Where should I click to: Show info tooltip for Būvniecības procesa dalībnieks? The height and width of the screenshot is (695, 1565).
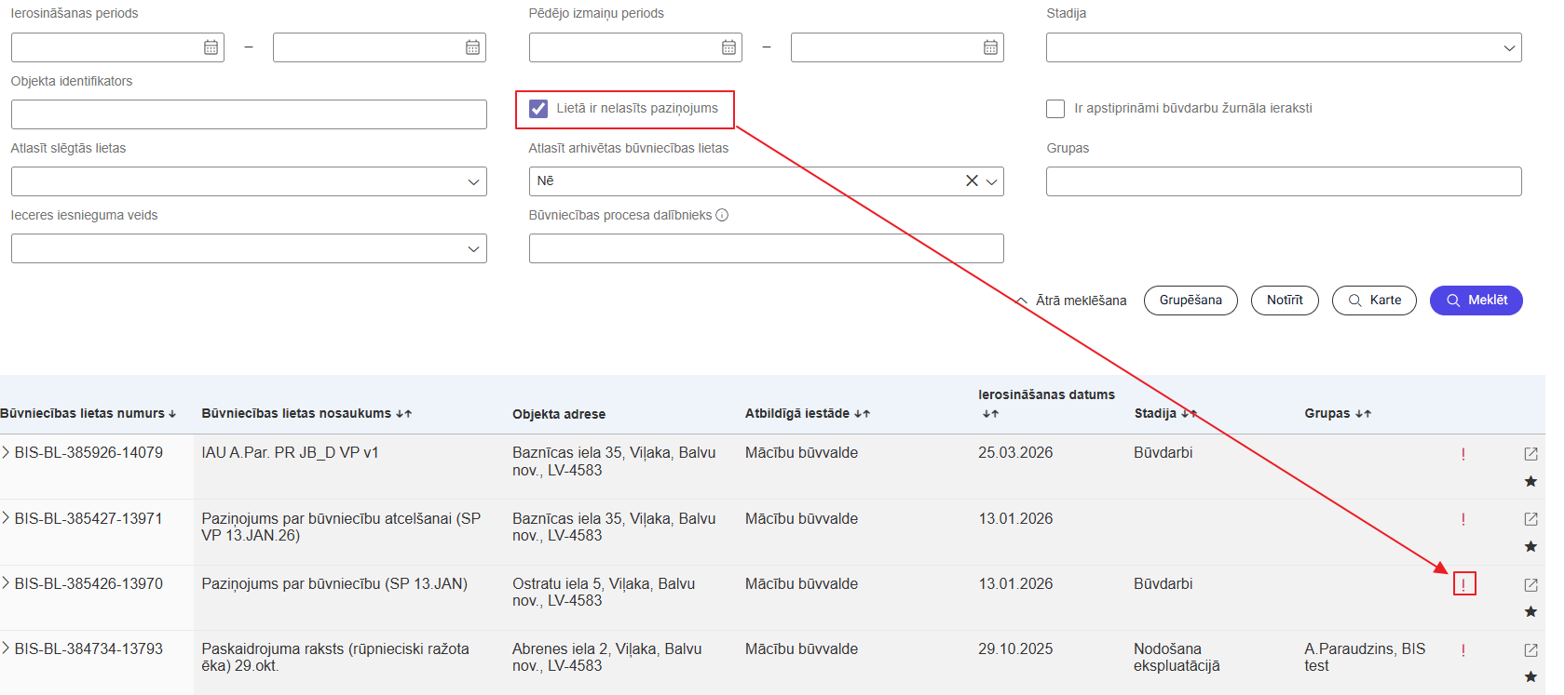722,215
